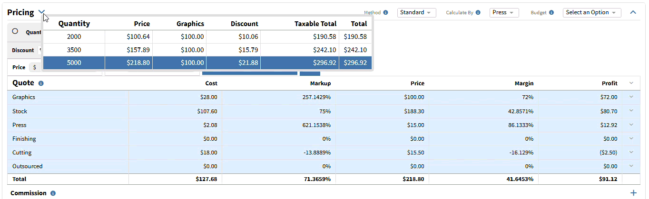The height and width of the screenshot is (199, 649).
Task: Select the 3500 quantity row
Action: coord(74,50)
